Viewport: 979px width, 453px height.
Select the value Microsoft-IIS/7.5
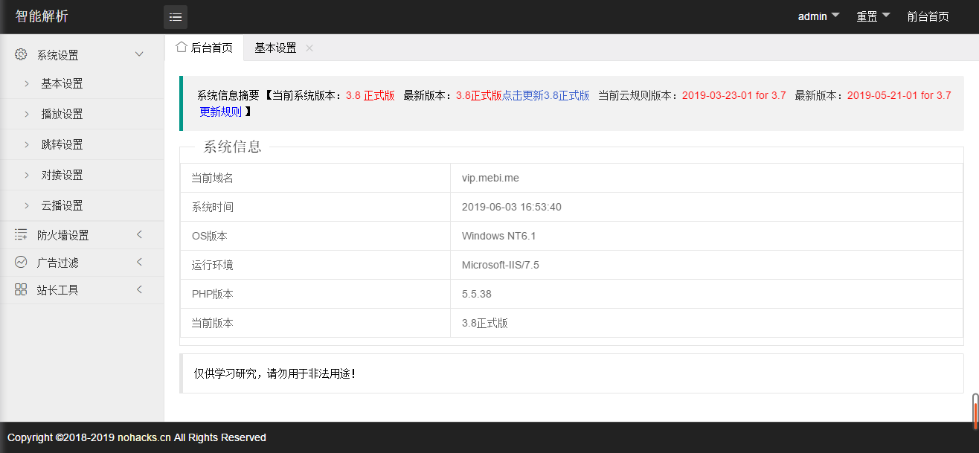click(500, 265)
